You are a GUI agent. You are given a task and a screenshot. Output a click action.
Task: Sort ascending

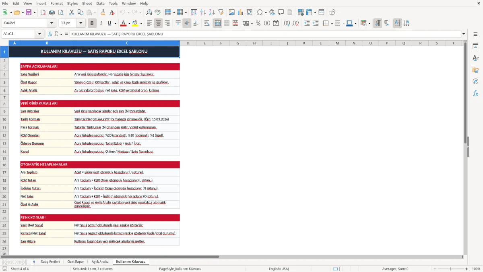coord(203,12)
